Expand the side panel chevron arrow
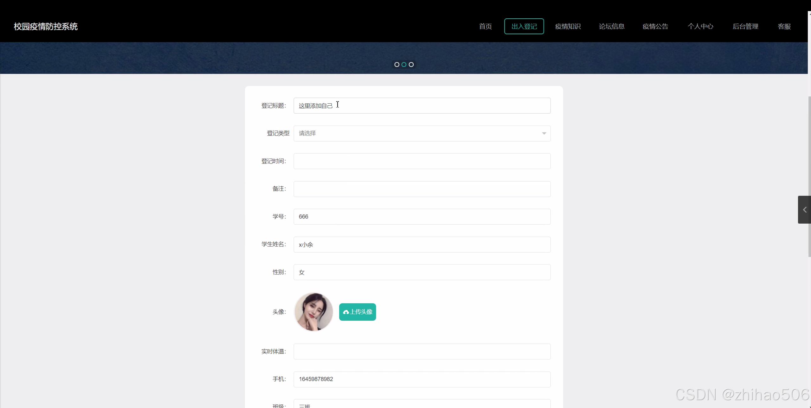 tap(804, 210)
